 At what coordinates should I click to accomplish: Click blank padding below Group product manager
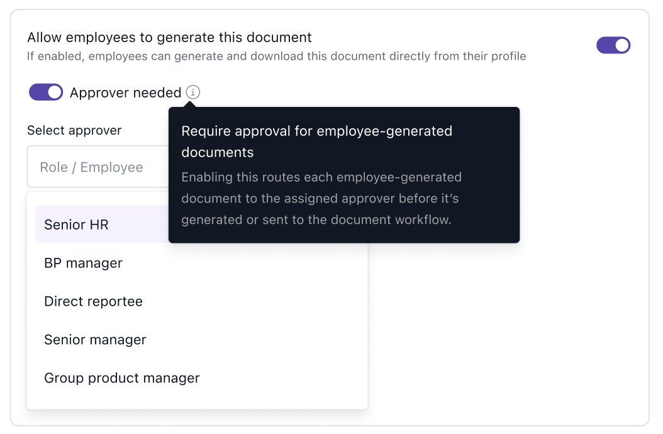point(197,401)
